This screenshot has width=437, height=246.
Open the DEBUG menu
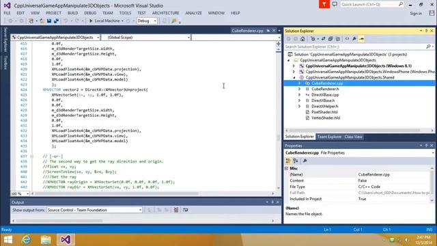(90, 13)
